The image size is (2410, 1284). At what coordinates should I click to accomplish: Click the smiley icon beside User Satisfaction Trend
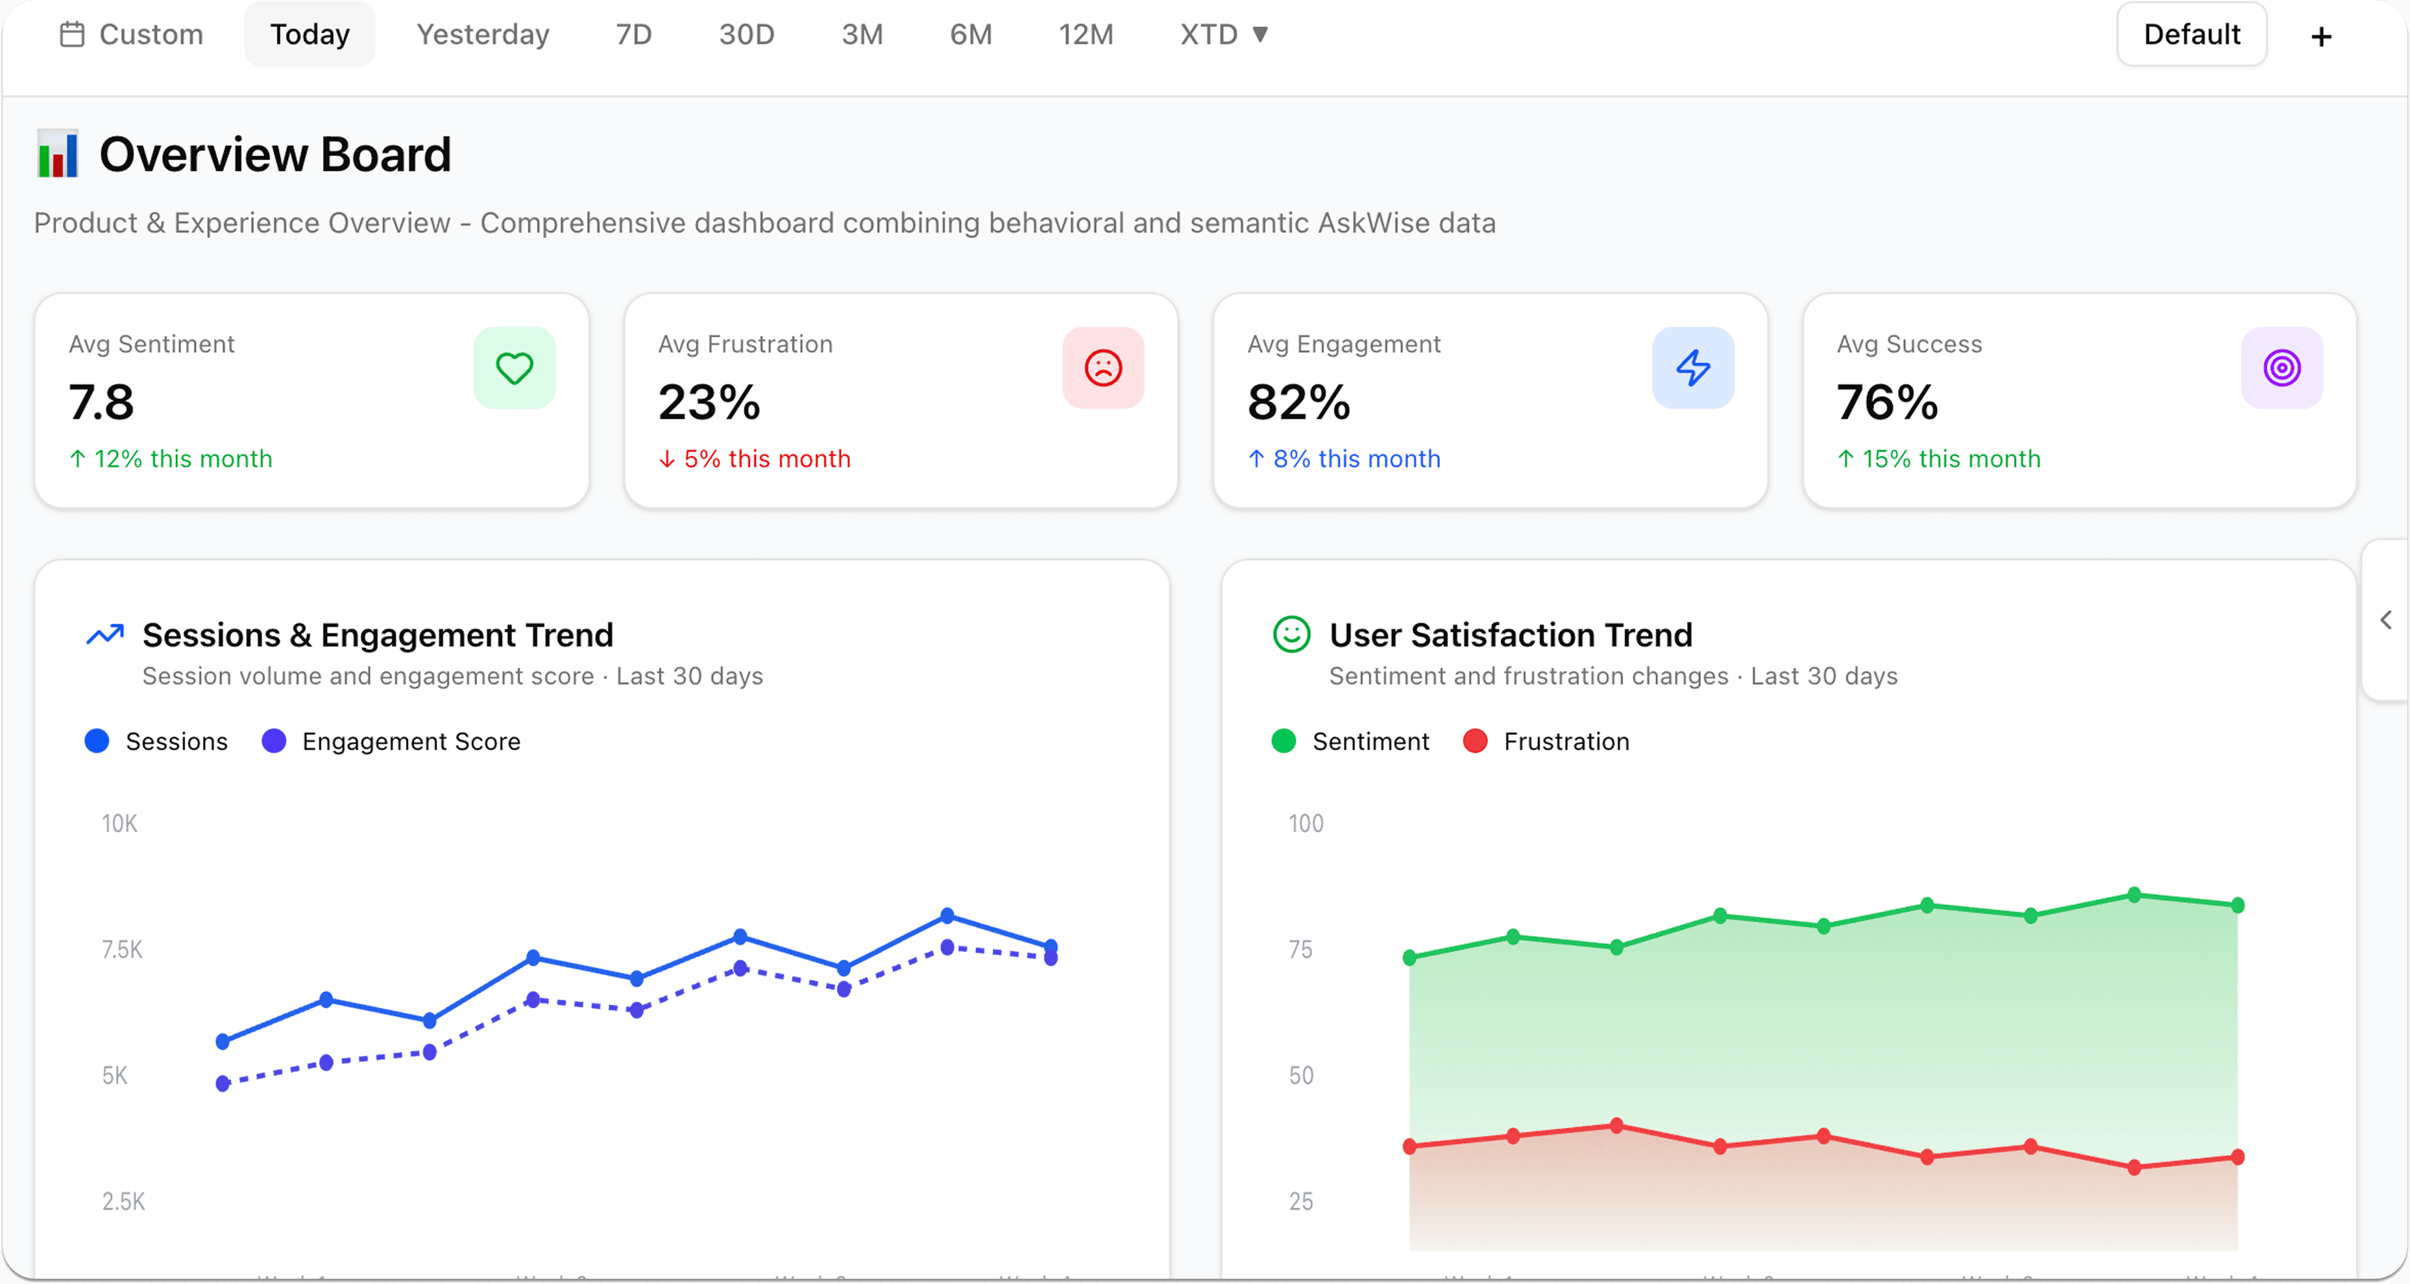[1291, 635]
